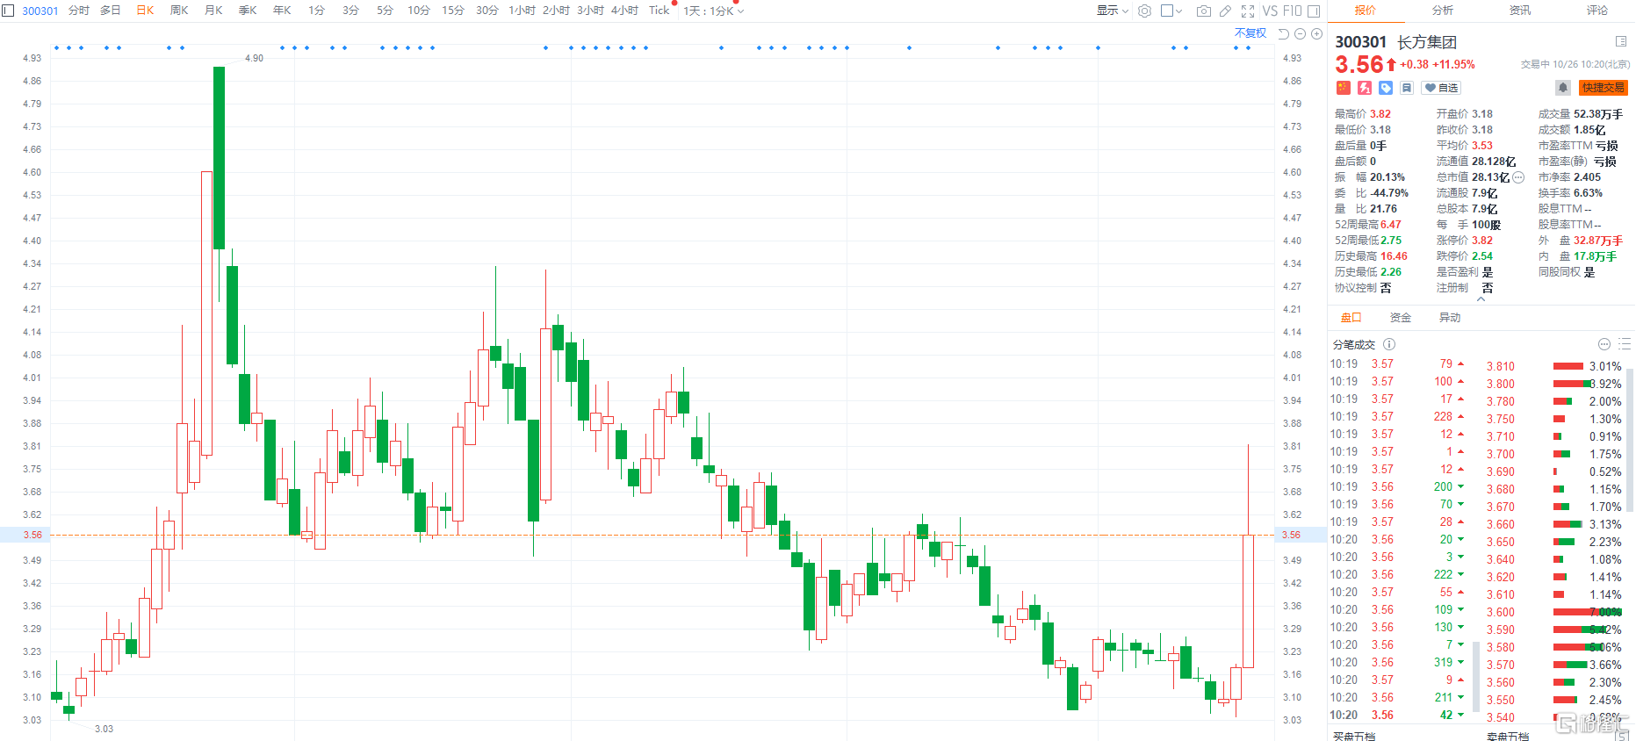The width and height of the screenshot is (1636, 741).
Task: Click the China flag market icon
Action: [1343, 88]
